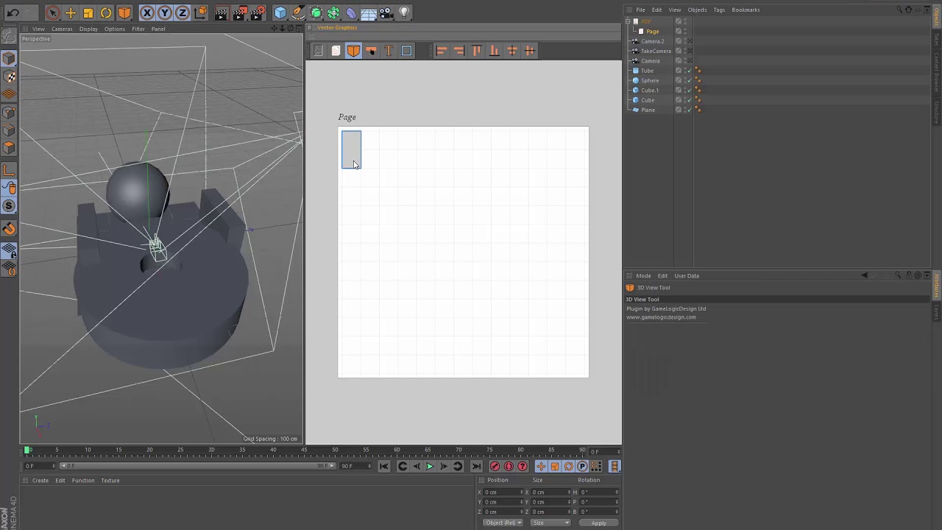Open the spline Pen tool
Viewport: 942px width, 530px height.
click(x=298, y=13)
